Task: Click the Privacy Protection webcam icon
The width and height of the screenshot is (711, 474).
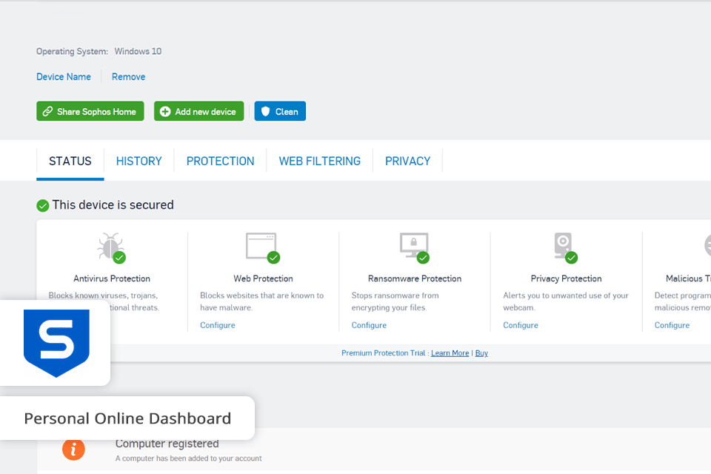Action: click(x=565, y=247)
